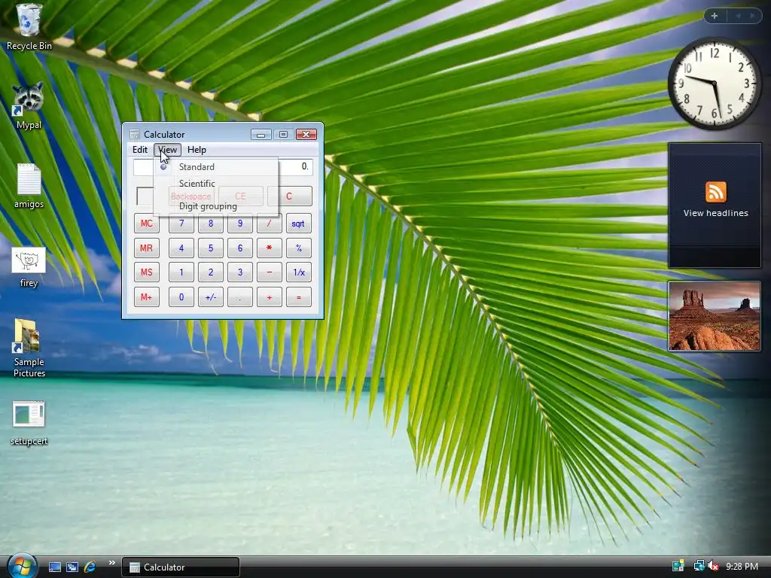
Task: Click the 1/x reciprocal button
Action: tap(298, 272)
